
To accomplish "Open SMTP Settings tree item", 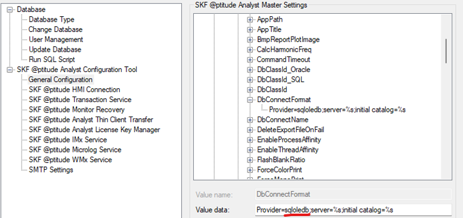I will 51,170.
